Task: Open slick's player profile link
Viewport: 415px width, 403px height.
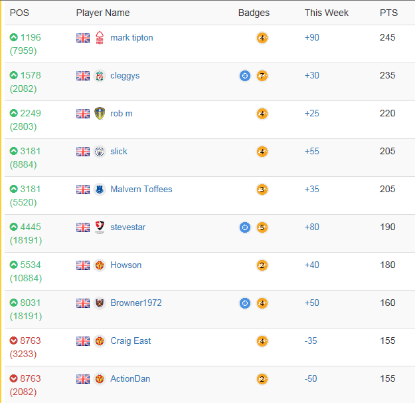Action: pyautogui.click(x=119, y=152)
